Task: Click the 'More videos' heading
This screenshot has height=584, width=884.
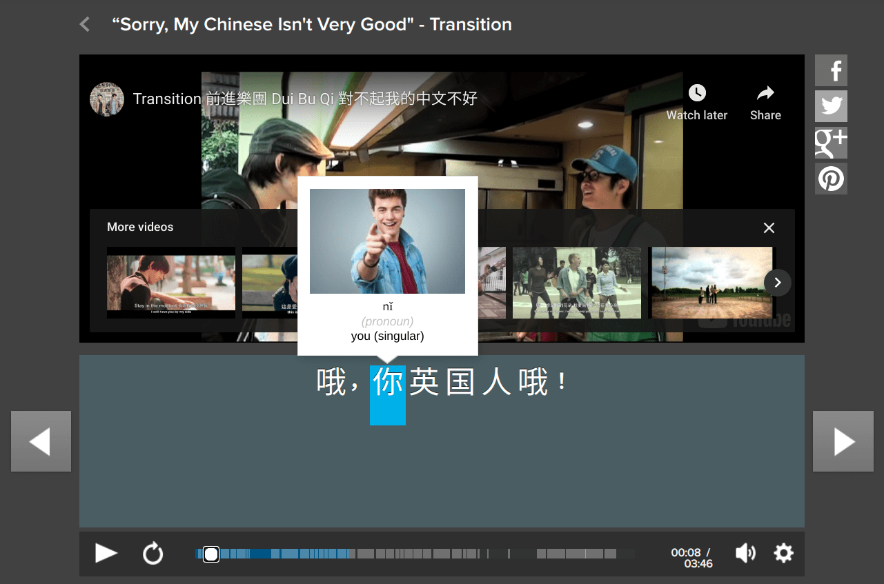Action: [x=140, y=227]
